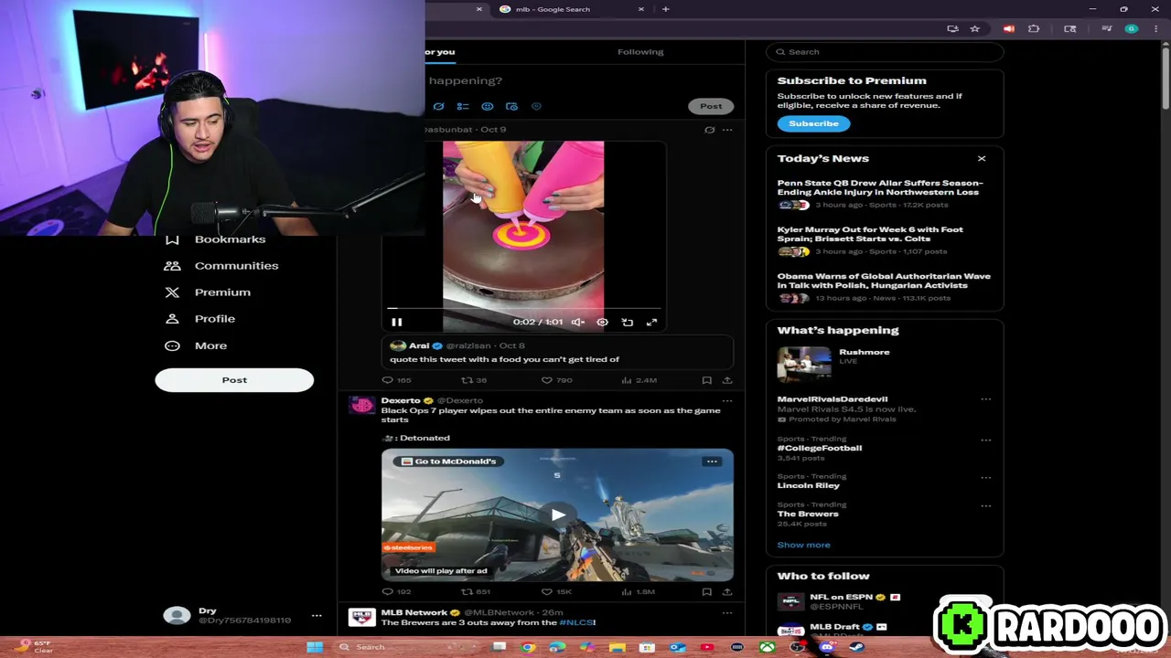This screenshot has height=658, width=1171.
Task: Open options for the #CollegeFootball trend
Action: (x=985, y=440)
